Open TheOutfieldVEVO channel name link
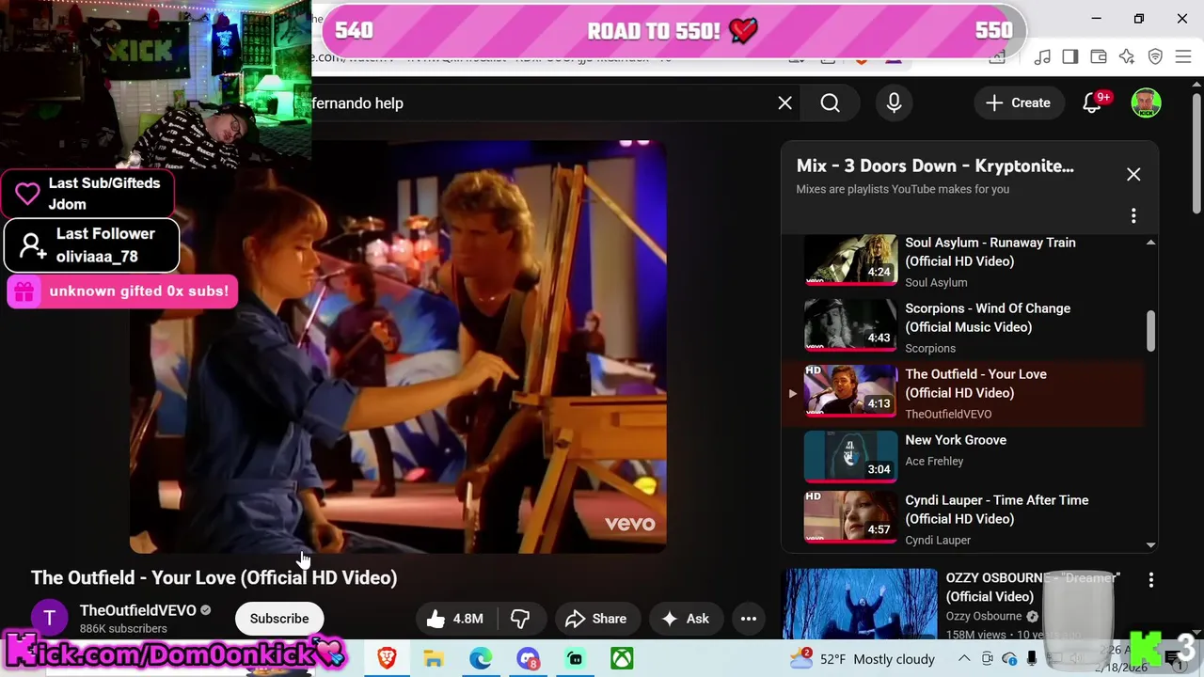1204x677 pixels. point(137,610)
